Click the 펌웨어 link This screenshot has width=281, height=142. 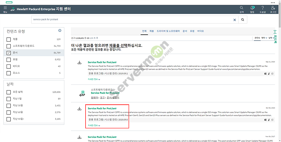click(94, 98)
